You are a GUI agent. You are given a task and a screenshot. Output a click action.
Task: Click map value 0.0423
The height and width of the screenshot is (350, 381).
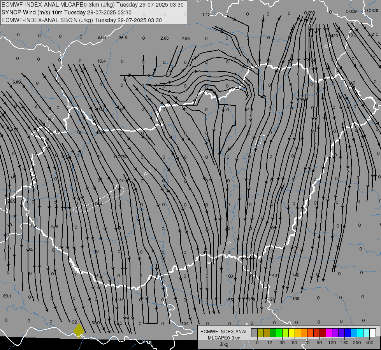tap(332, 36)
